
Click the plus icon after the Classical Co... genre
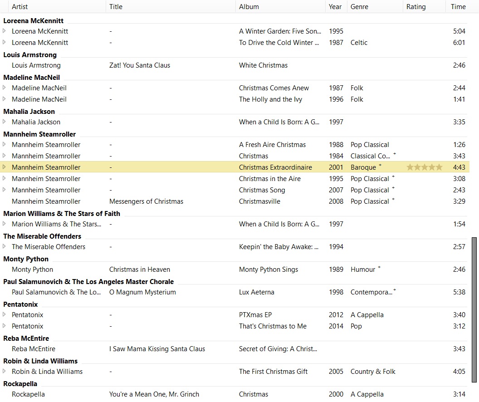(395, 154)
